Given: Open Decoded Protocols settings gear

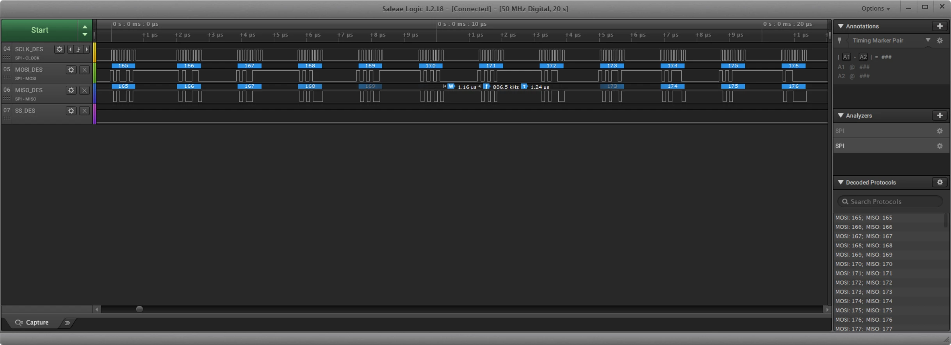Looking at the screenshot, I should (940, 182).
